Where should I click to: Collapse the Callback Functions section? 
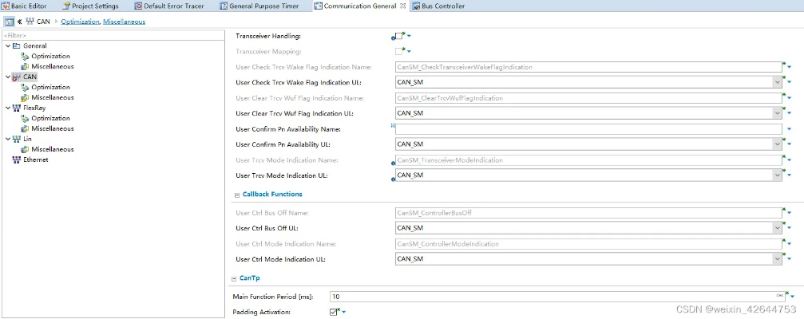237,195
